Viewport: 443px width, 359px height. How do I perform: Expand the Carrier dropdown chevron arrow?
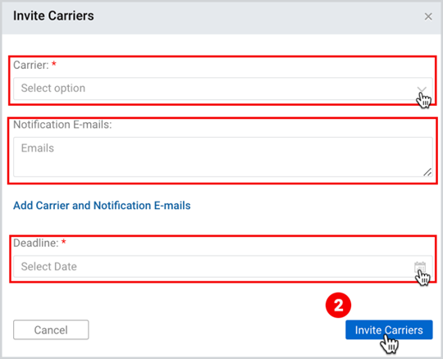(422, 89)
